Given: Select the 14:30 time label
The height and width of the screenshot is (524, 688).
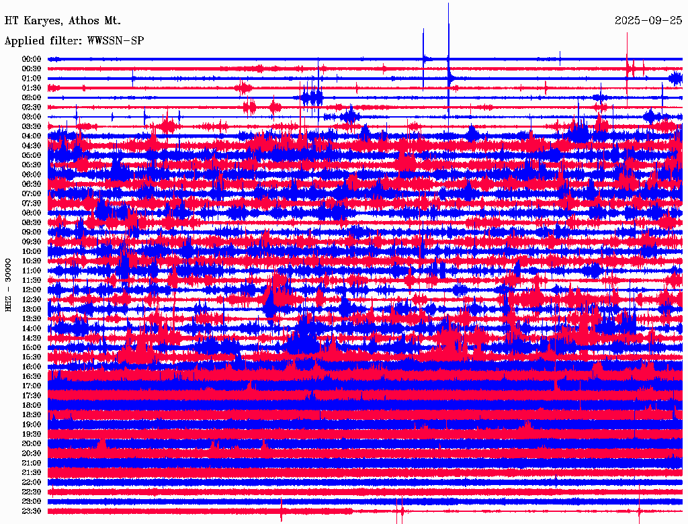Looking at the screenshot, I should [31, 338].
